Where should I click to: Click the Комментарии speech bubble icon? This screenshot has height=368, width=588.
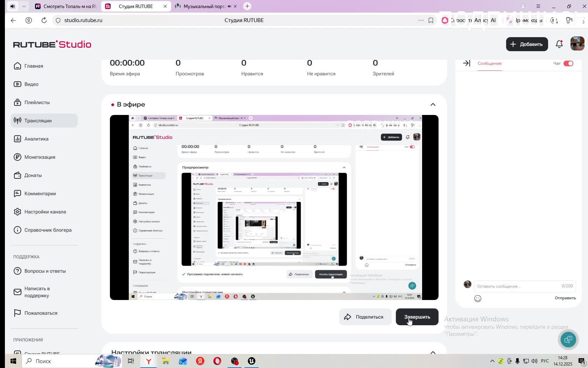click(17, 193)
